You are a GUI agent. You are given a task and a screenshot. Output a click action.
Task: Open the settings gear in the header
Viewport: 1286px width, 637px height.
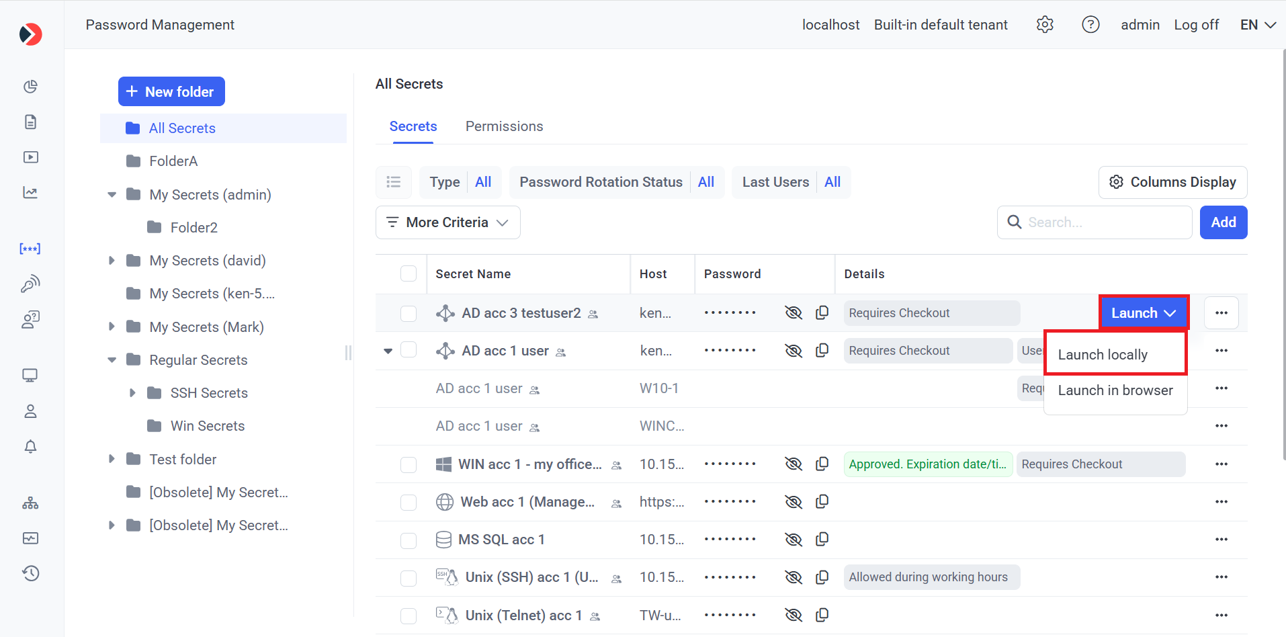[1044, 25]
